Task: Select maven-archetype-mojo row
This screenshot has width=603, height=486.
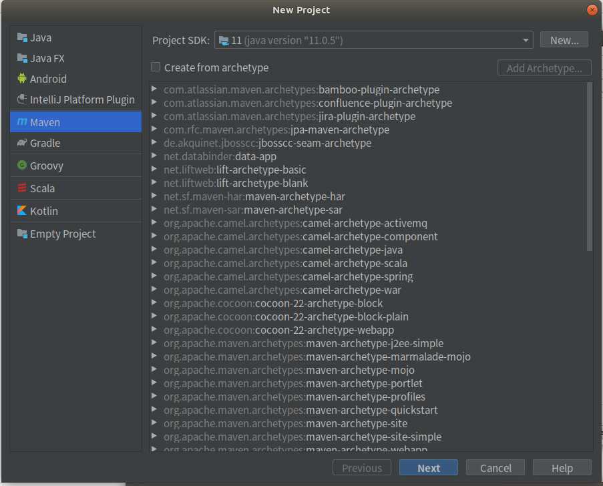Action: [x=369, y=370]
